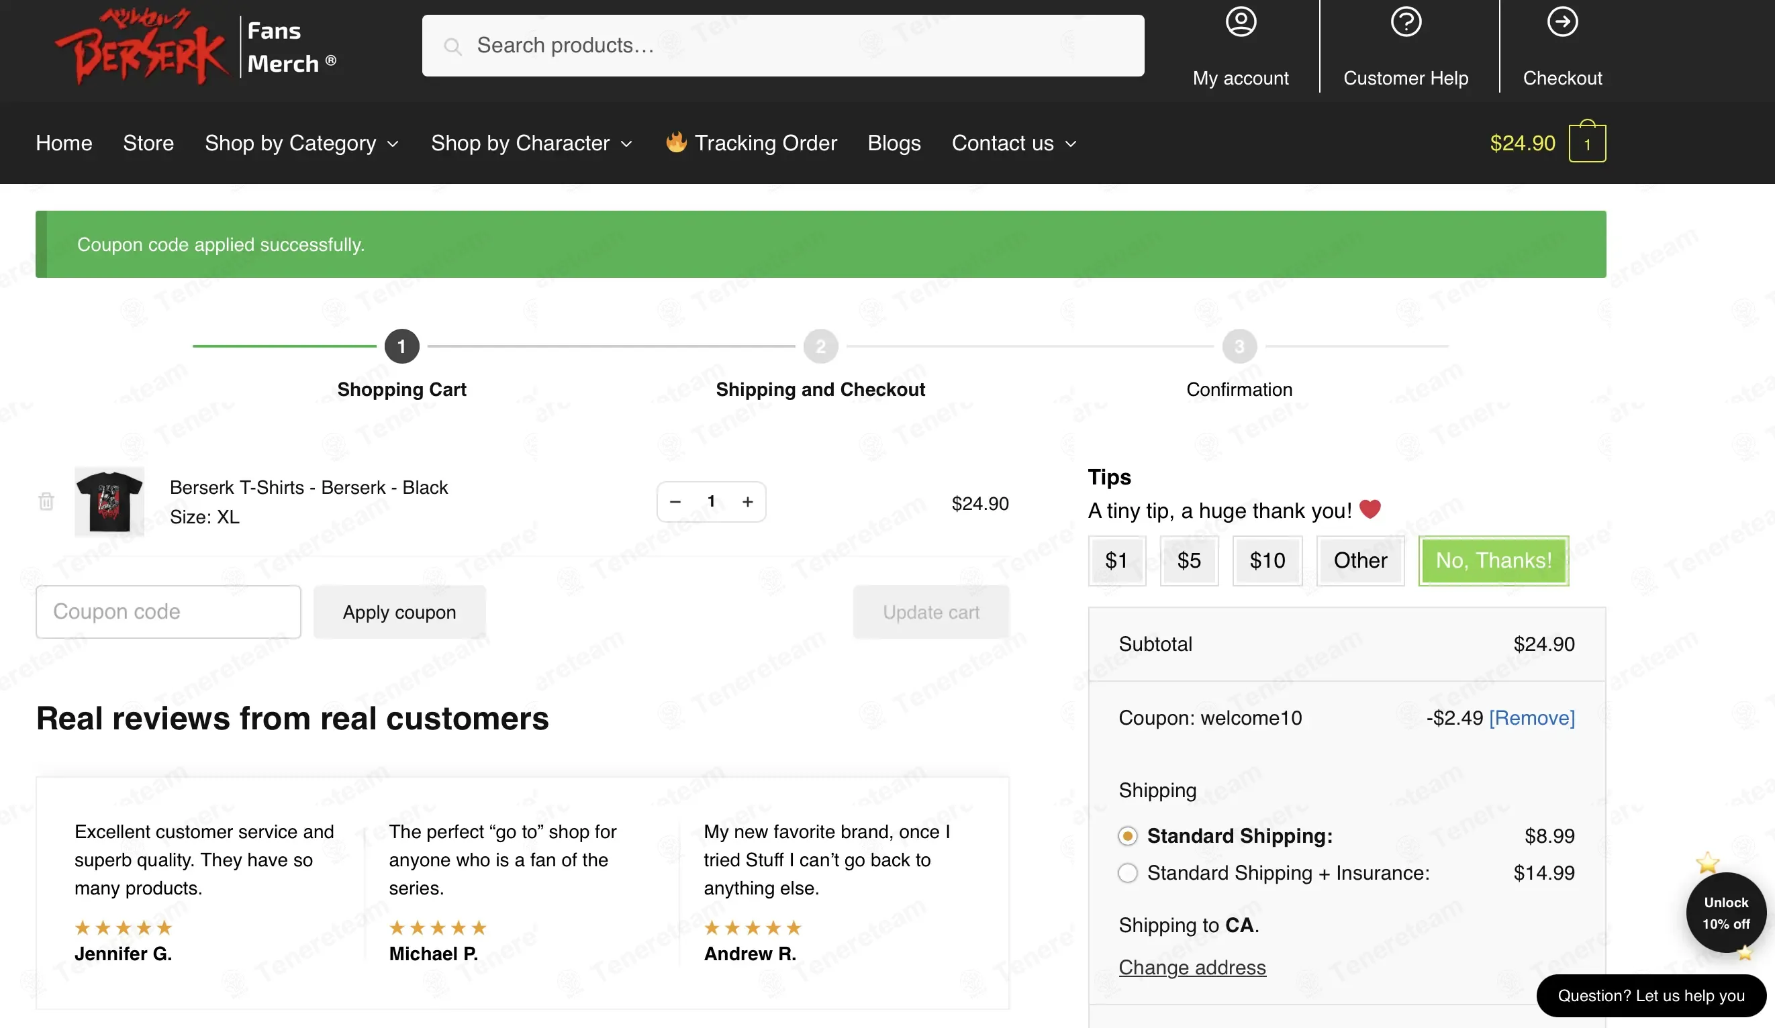Click the star rating under Andrew's review
Image resolution: width=1775 pixels, height=1028 pixels.
coord(753,927)
